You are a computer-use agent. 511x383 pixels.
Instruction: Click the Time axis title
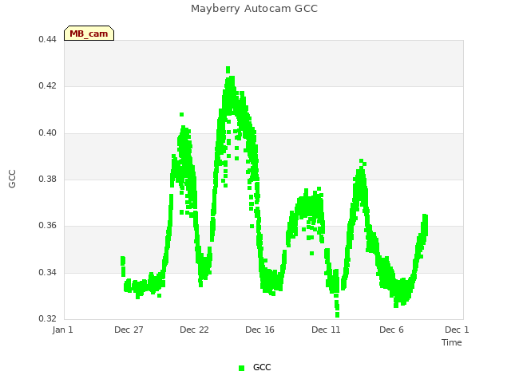[452, 342]
